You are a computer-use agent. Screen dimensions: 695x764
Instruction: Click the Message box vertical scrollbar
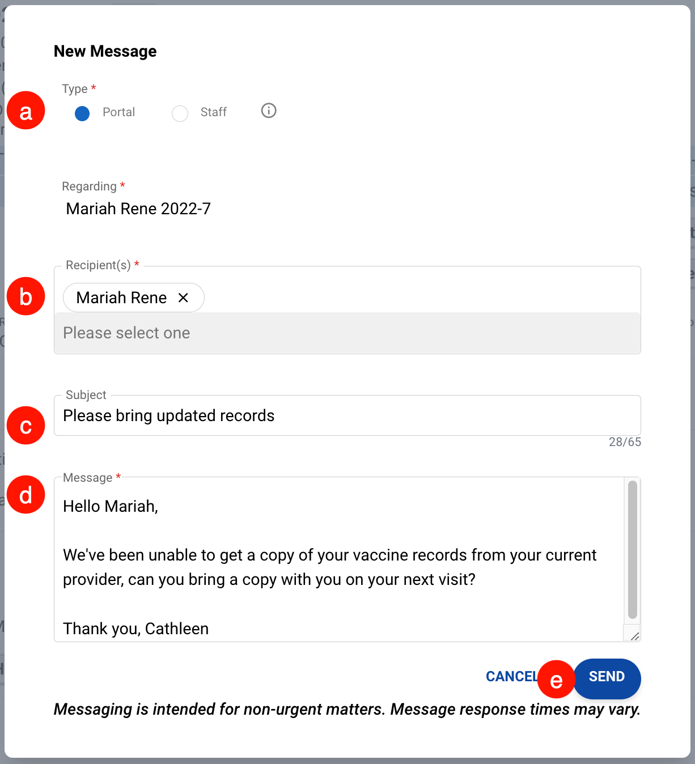click(x=632, y=550)
